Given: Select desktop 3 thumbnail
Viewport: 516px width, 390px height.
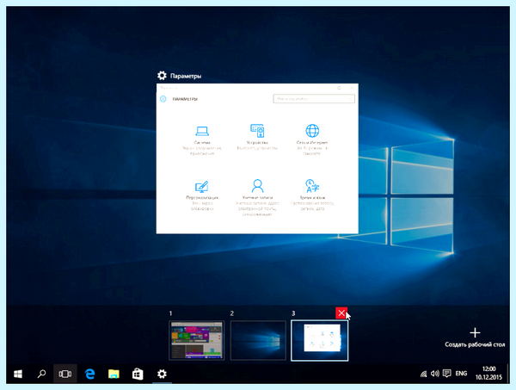Looking at the screenshot, I should [320, 340].
